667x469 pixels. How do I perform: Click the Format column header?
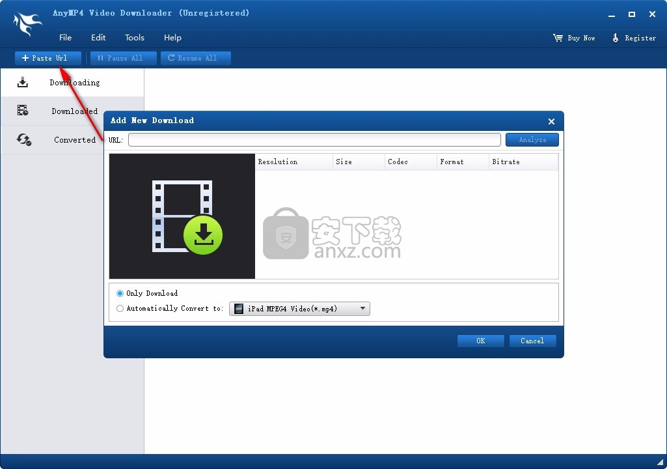point(463,162)
